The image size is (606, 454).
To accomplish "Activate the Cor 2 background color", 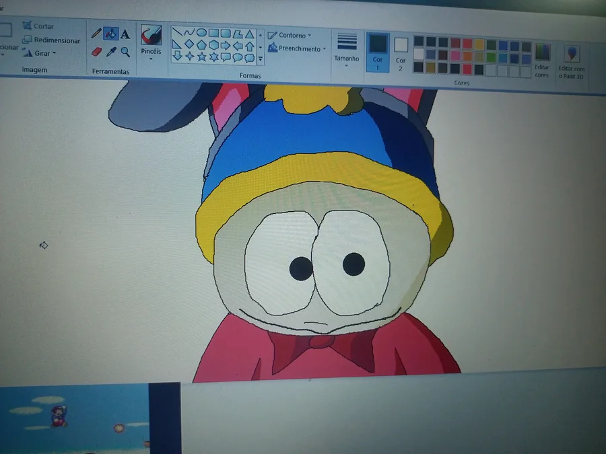I will (401, 54).
